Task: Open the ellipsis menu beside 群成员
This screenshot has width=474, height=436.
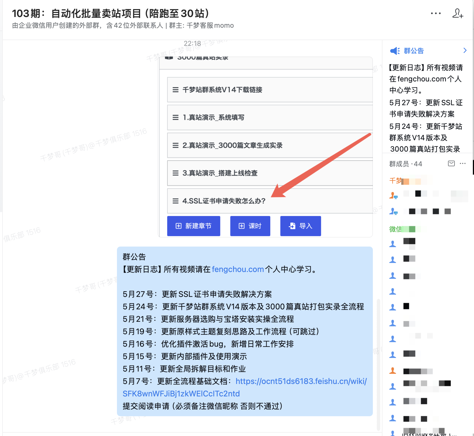Action: pyautogui.click(x=463, y=163)
